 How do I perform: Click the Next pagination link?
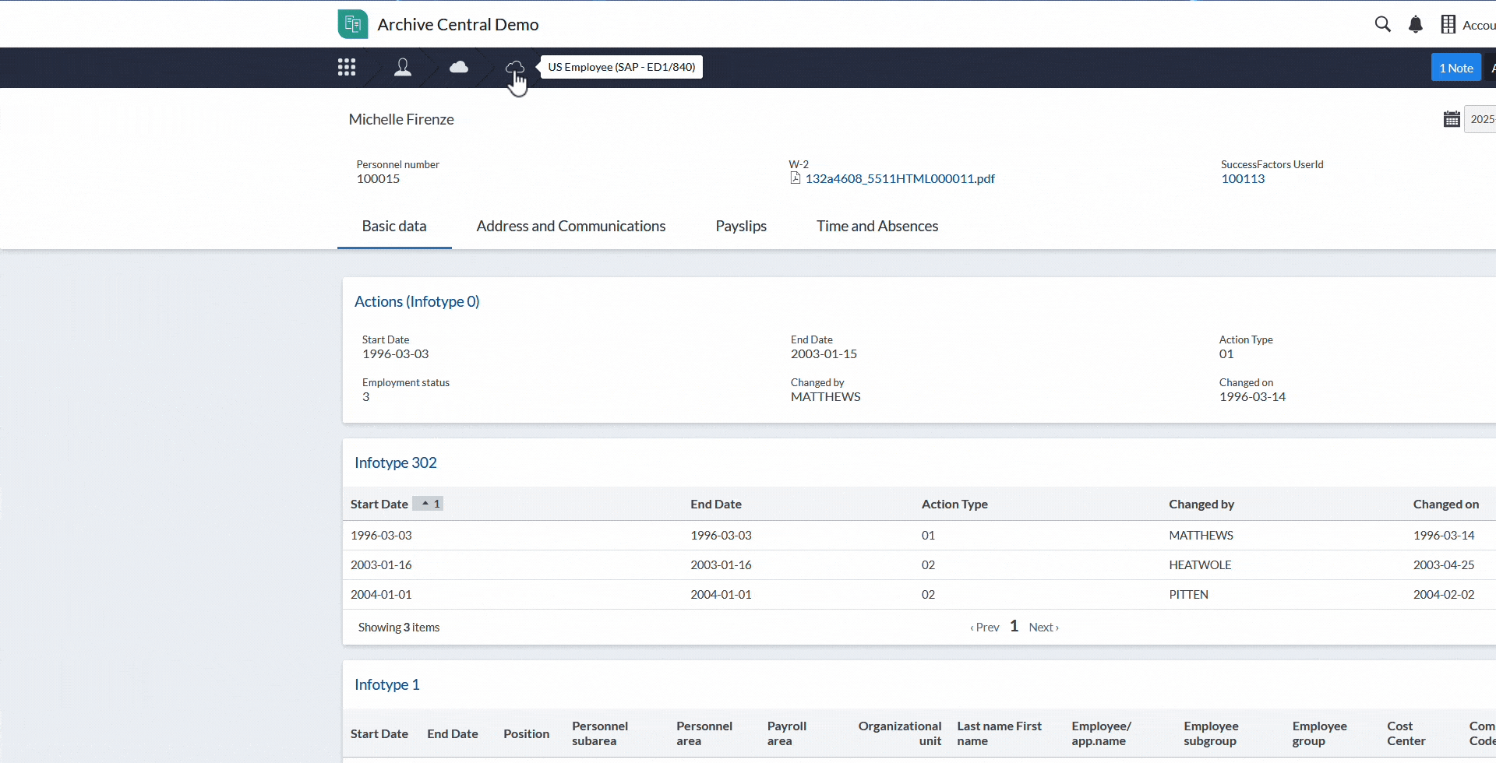(1043, 627)
